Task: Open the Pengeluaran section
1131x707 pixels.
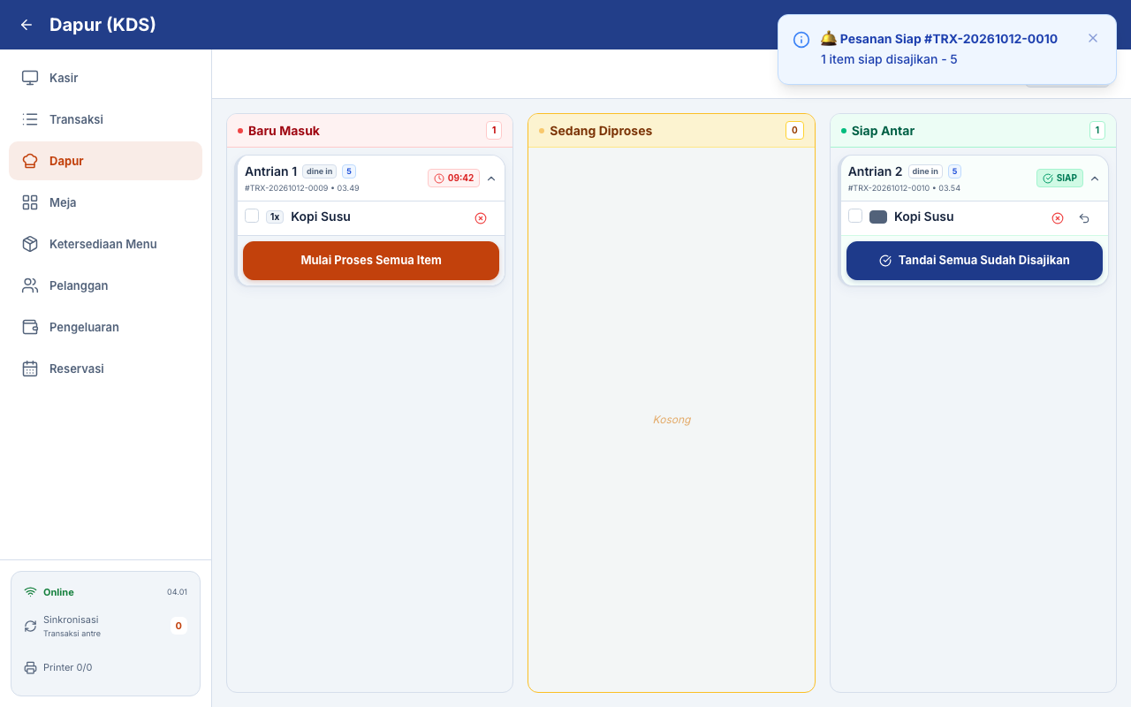Action: 106,327
